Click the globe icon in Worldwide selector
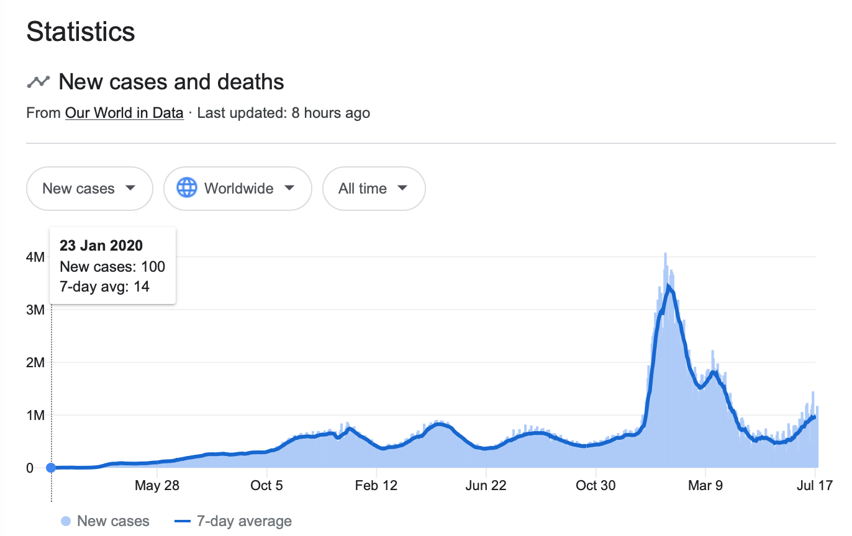The width and height of the screenshot is (852, 536). click(187, 188)
